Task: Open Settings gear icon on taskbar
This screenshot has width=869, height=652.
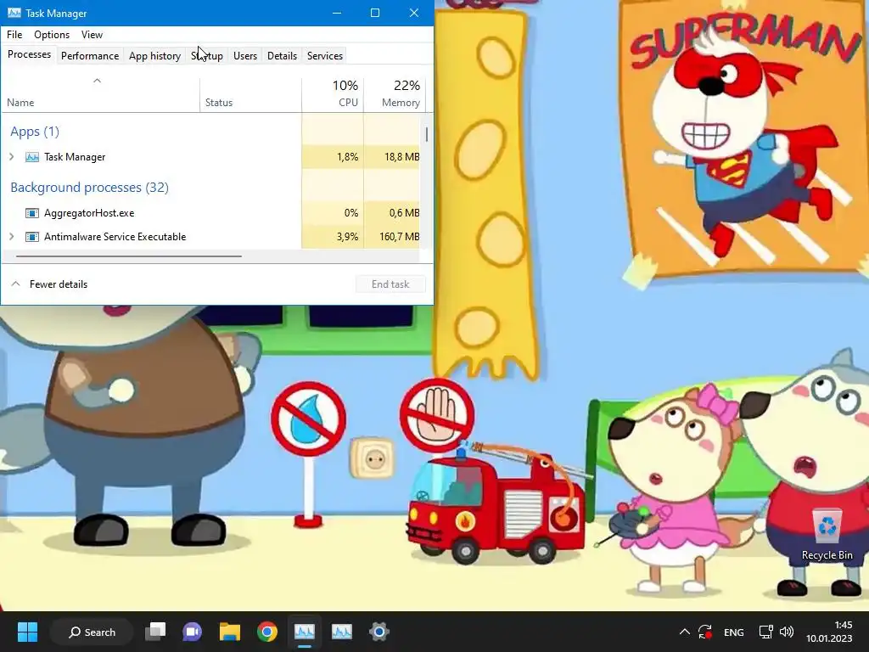Action: 379,632
